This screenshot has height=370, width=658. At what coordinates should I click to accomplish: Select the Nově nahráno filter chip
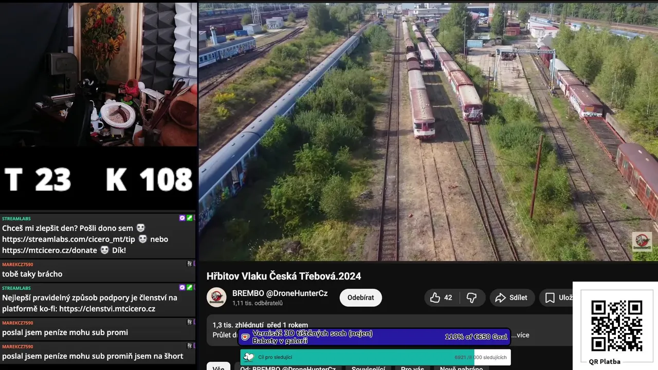tap(461, 367)
